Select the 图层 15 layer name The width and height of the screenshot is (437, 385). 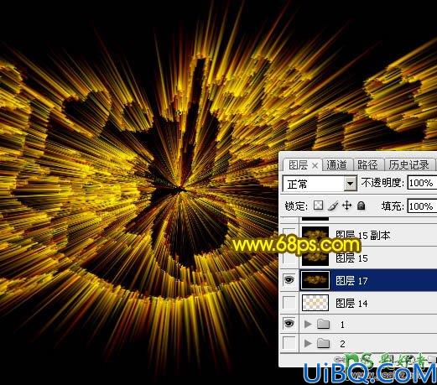(x=351, y=258)
